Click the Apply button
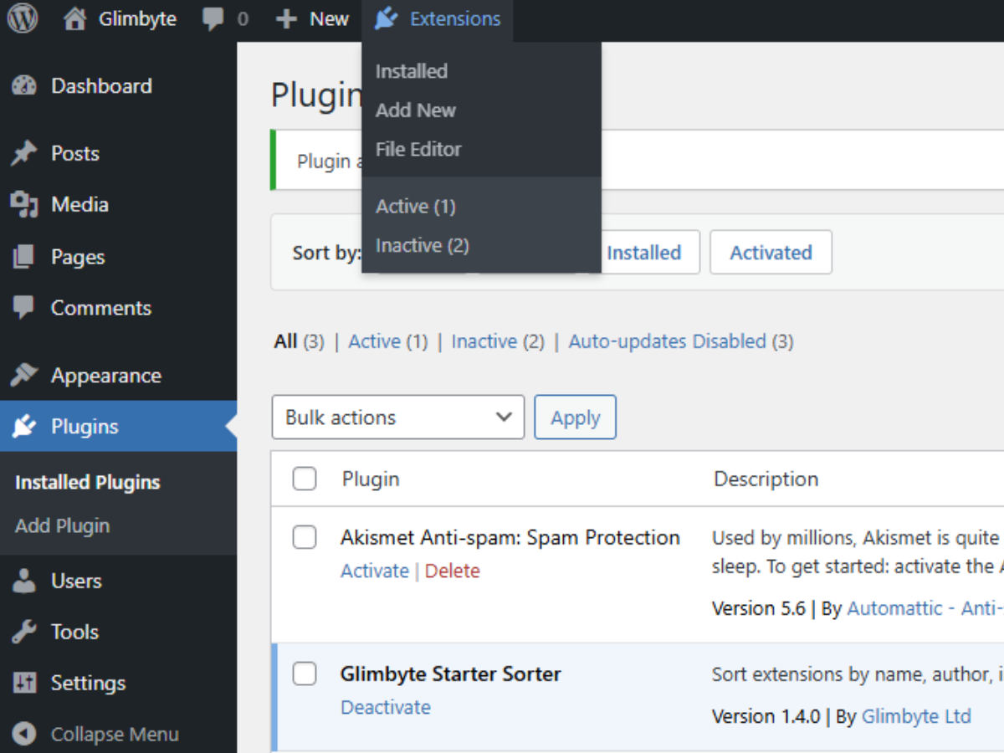Screen dimensions: 1004x753 [x=575, y=417]
